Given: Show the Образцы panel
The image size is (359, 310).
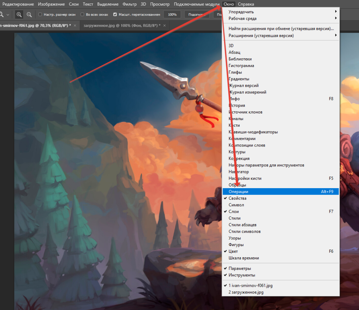Looking at the screenshot, I should (x=281, y=185).
